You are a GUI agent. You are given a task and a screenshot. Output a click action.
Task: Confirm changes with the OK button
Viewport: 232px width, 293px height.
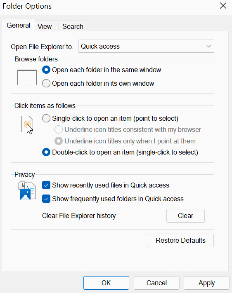click(106, 283)
